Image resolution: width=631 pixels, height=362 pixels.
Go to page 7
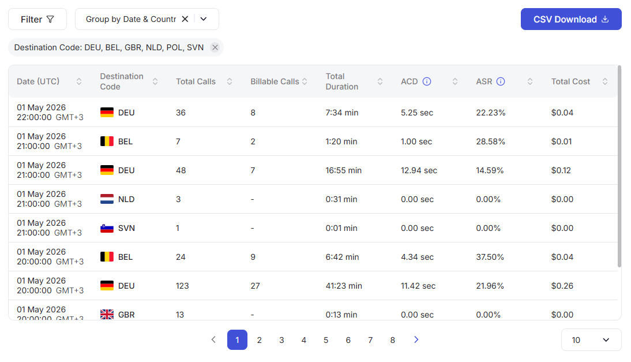click(x=370, y=340)
